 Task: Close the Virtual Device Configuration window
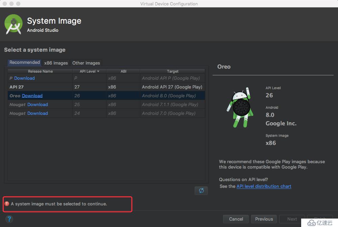pyautogui.click(x=4, y=4)
